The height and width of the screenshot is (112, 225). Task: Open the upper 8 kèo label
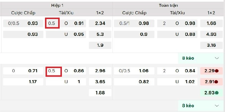point(188,58)
